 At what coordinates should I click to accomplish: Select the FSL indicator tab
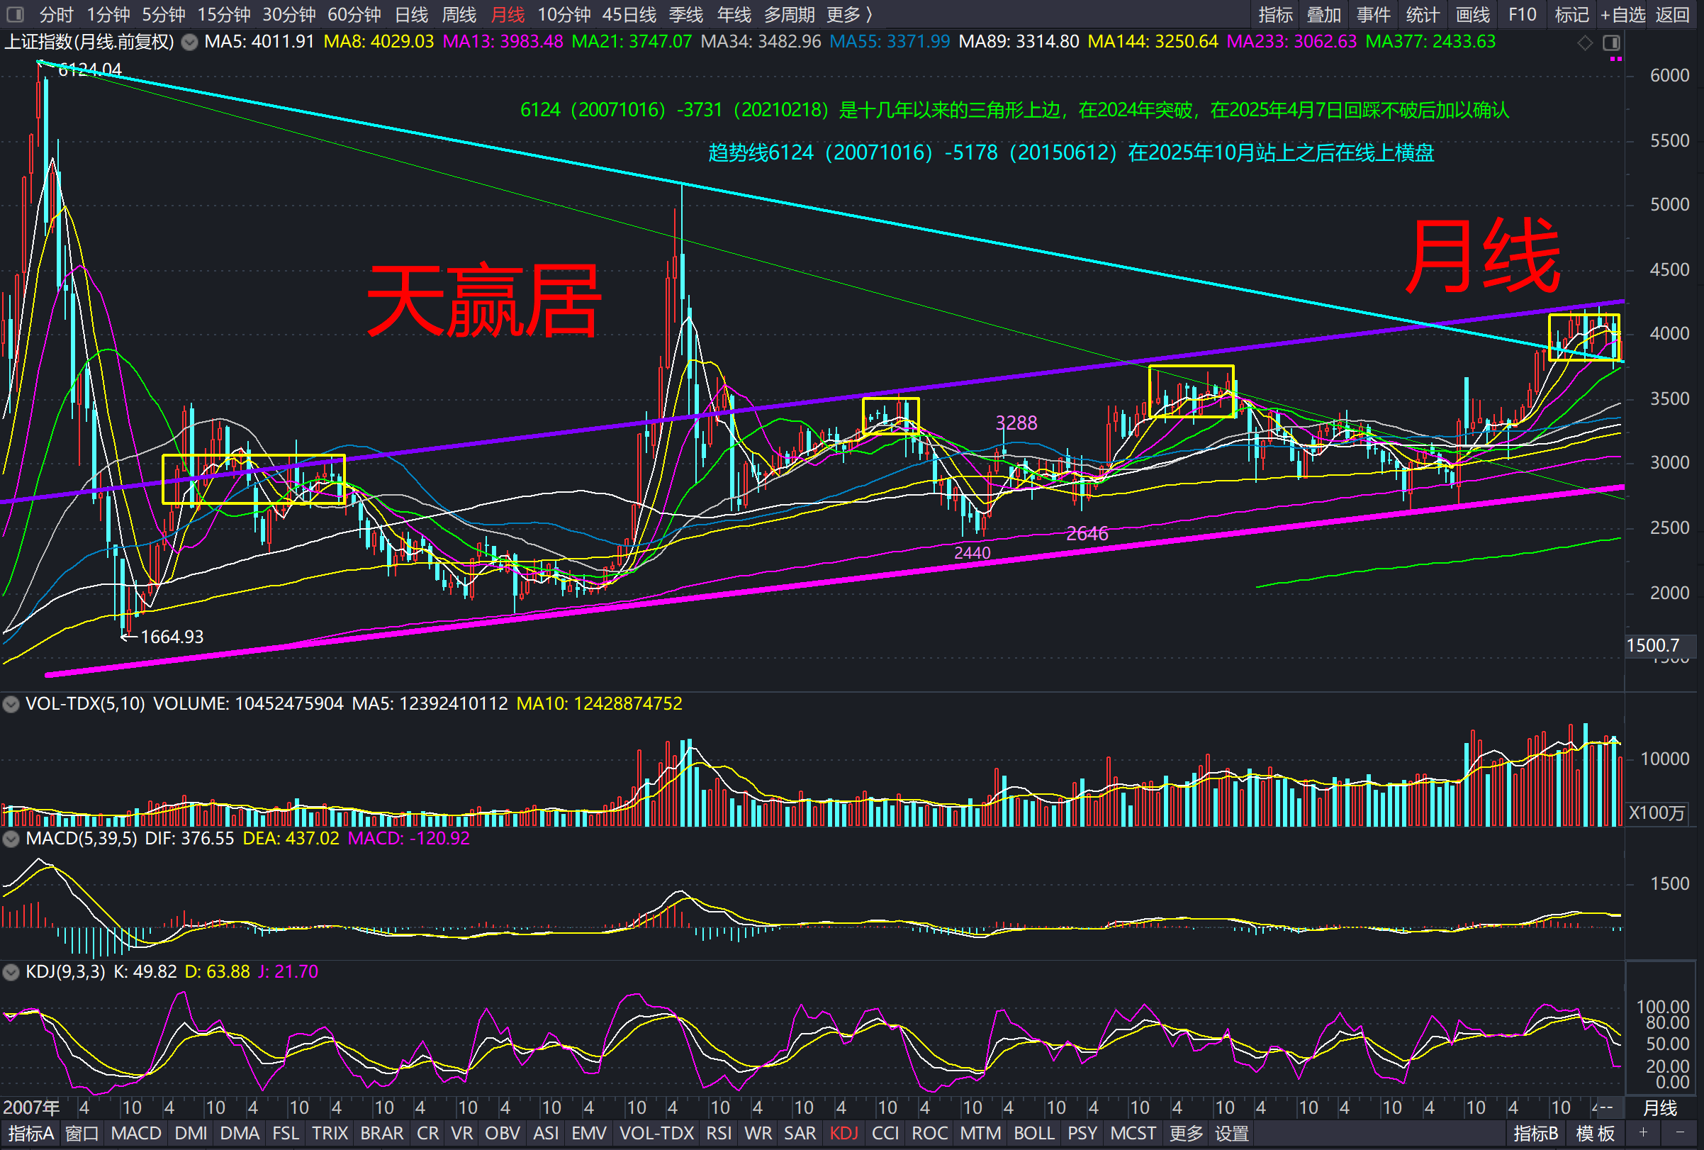point(285,1133)
